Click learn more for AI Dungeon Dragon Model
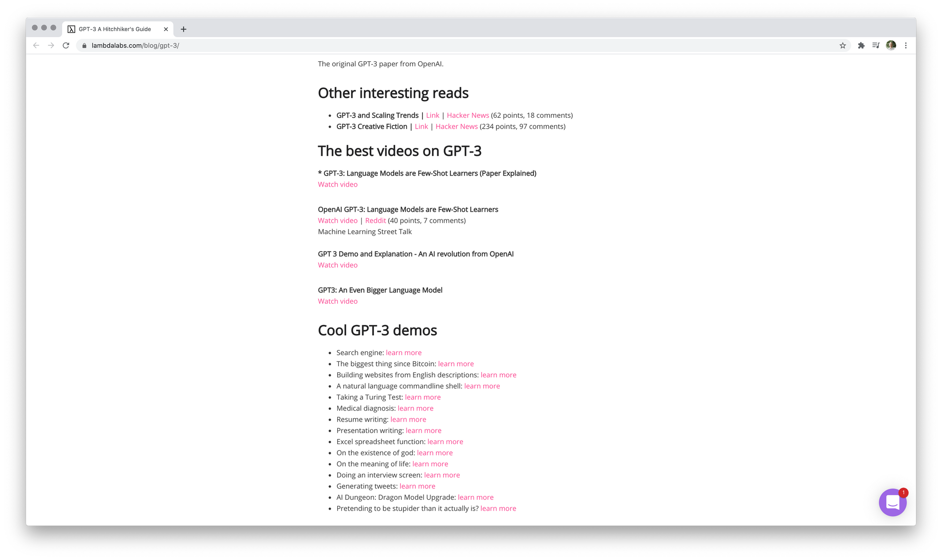 click(x=475, y=497)
